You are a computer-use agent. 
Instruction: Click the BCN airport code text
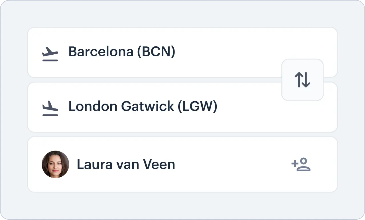[156, 52]
